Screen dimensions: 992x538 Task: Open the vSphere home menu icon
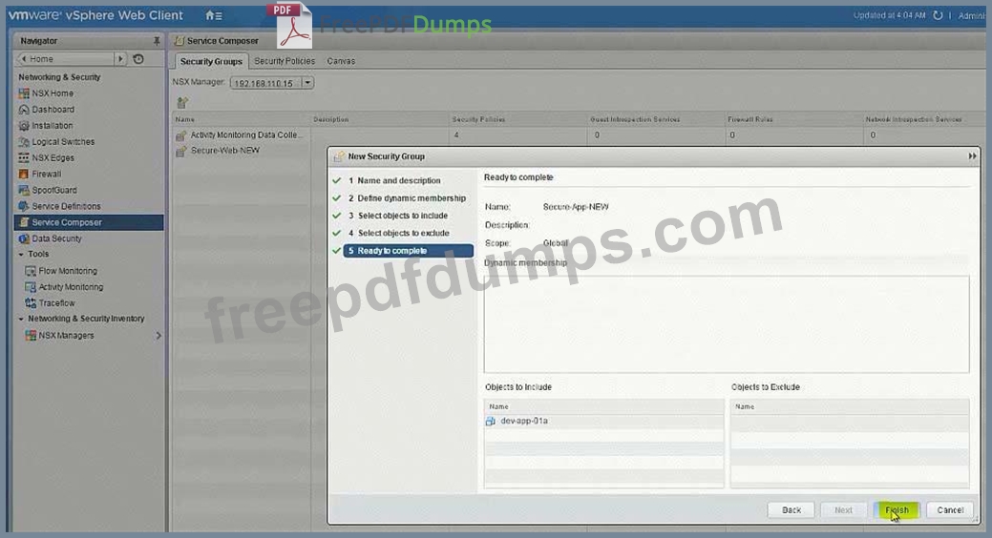click(x=214, y=15)
